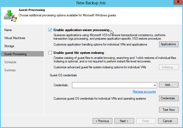Screen dimensions: 183x128
Task: Open the Applications settings button
Action: [x=169, y=44]
